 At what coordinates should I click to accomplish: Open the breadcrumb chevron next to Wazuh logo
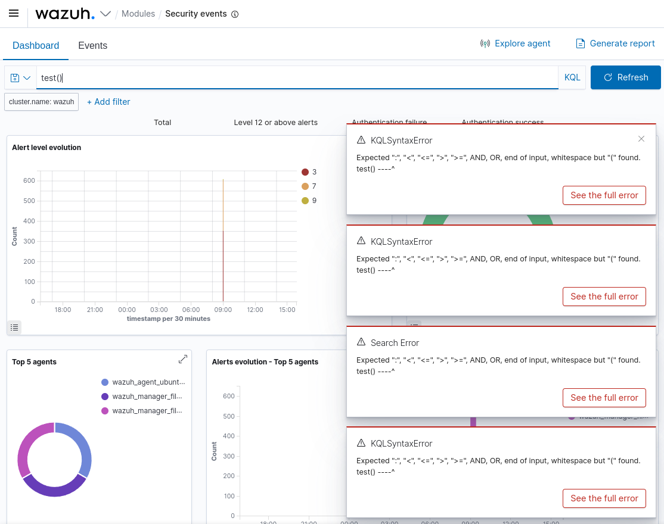tap(106, 13)
